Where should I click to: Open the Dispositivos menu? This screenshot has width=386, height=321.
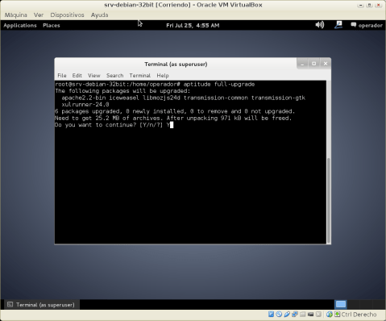(67, 15)
